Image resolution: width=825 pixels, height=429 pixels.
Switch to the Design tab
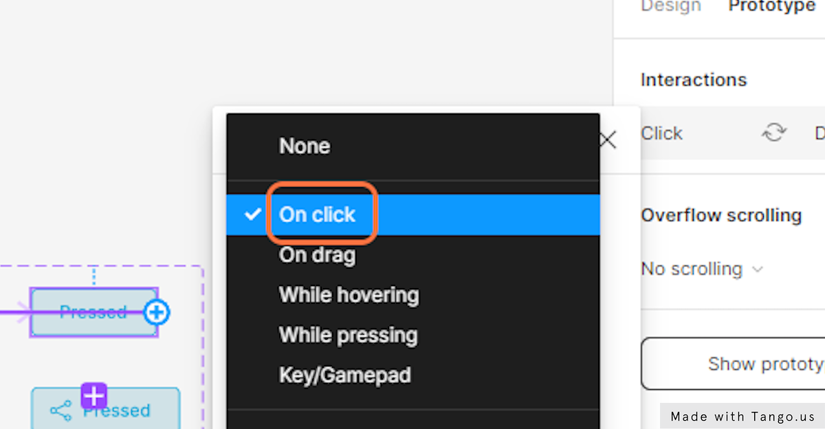[670, 7]
